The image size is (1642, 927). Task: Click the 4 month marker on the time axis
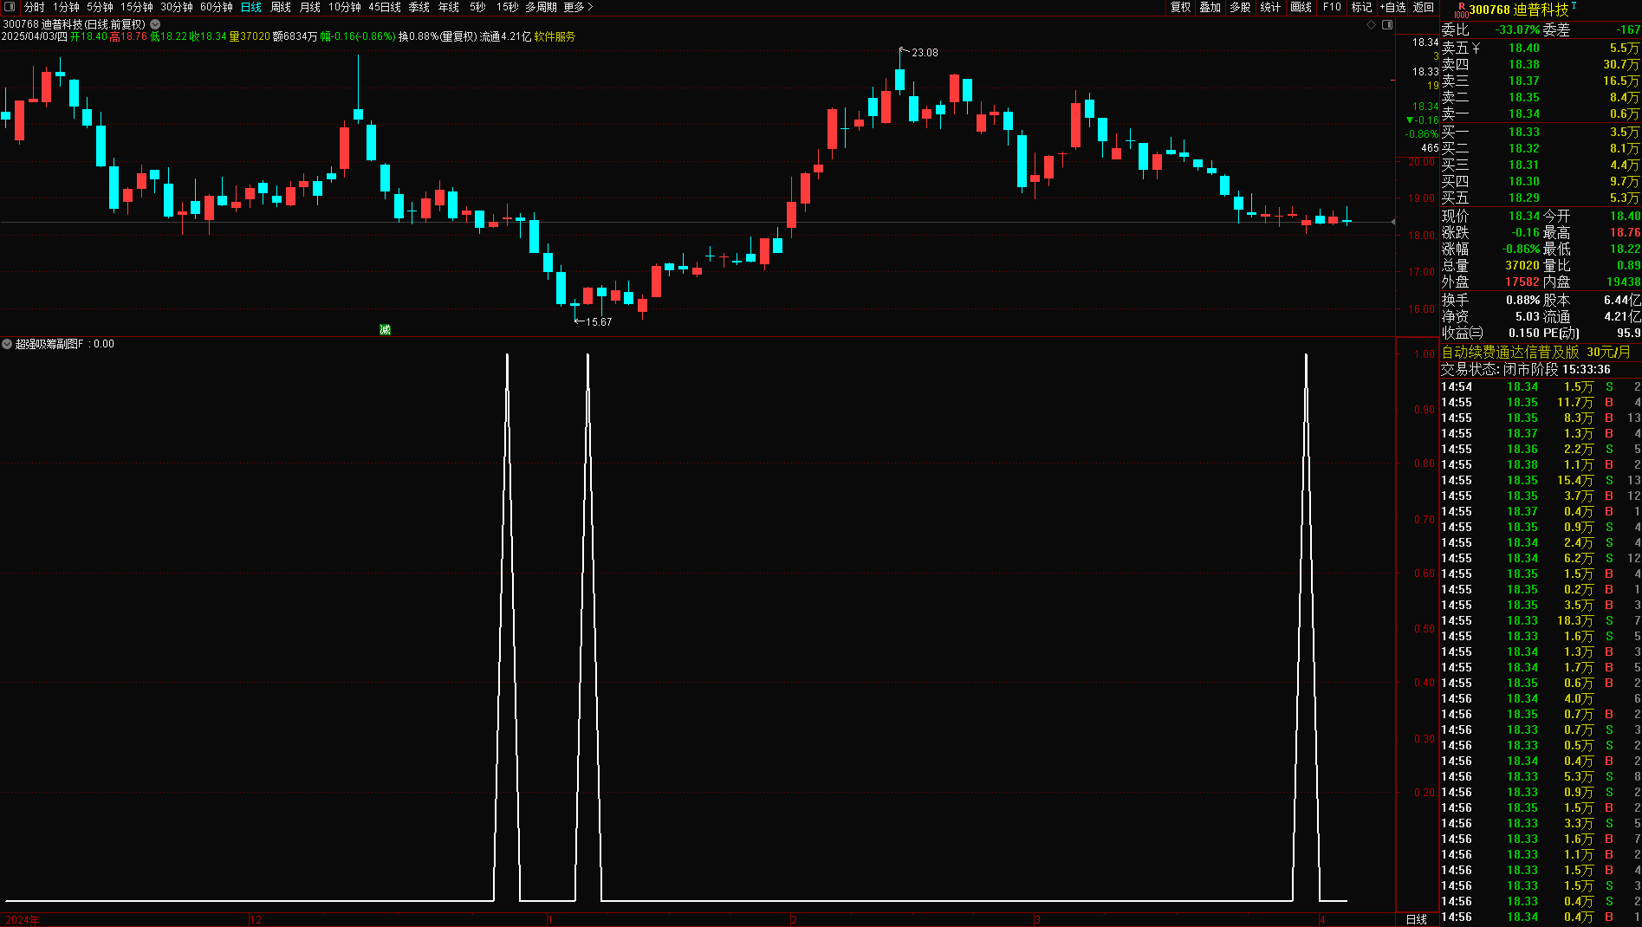[x=1322, y=920]
